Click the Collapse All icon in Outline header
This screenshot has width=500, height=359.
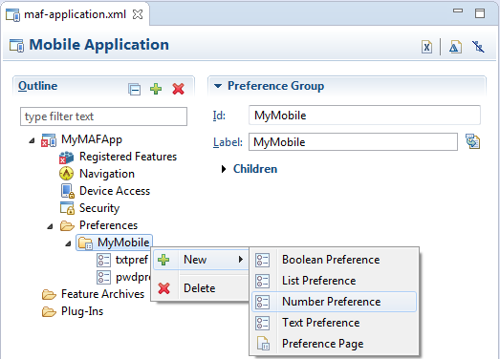click(x=134, y=89)
